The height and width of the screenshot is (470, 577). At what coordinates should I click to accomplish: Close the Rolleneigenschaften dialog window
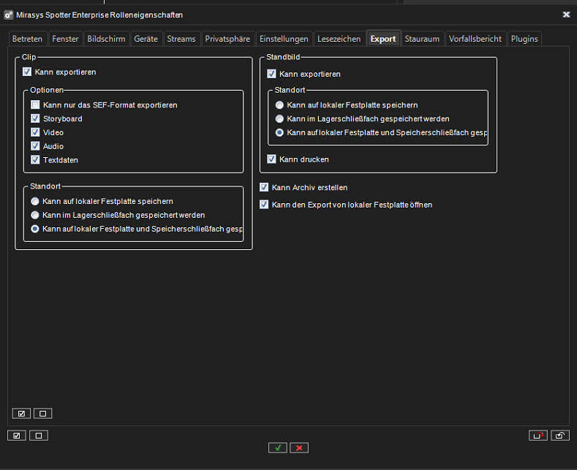tap(566, 15)
